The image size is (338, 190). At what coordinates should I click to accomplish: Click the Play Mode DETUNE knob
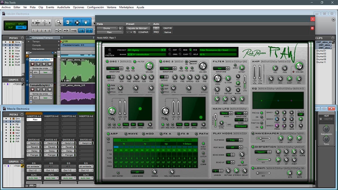click(228, 171)
